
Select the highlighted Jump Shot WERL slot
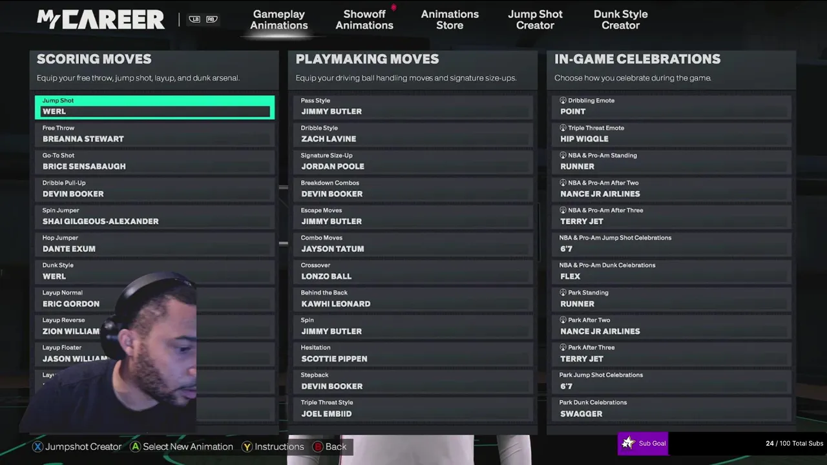(155, 107)
